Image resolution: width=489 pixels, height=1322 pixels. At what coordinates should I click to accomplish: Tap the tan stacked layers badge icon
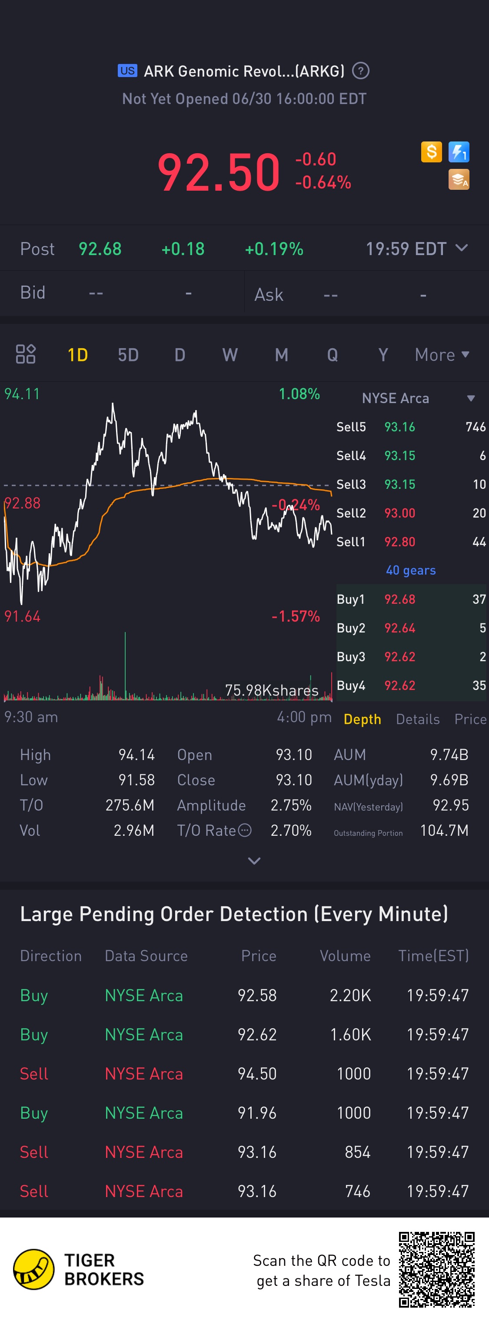[x=459, y=180]
